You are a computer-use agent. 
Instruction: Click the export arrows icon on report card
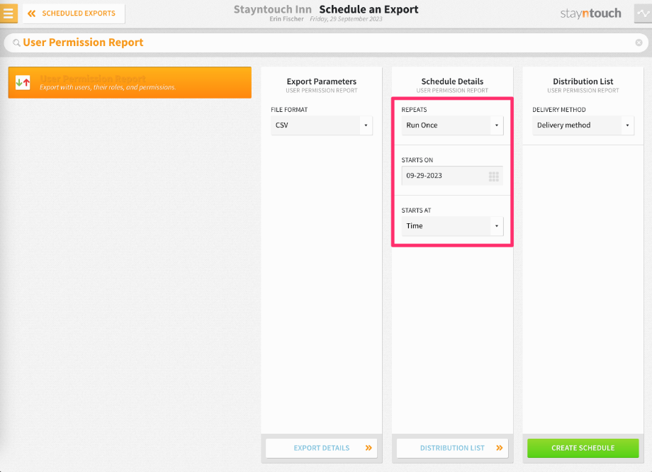[23, 82]
